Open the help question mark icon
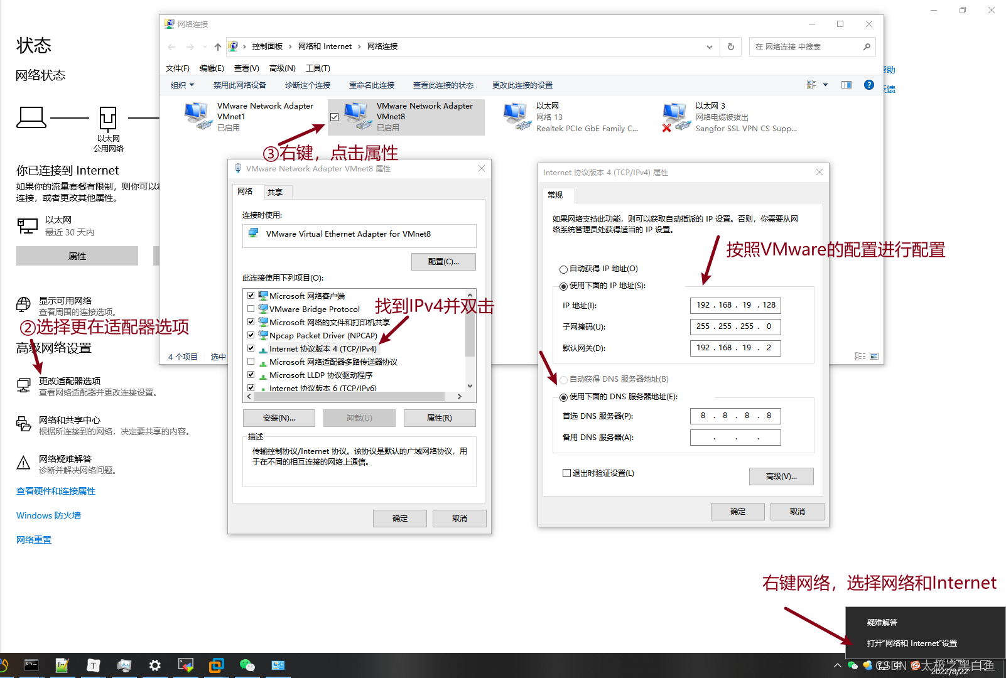The image size is (1006, 678). click(x=869, y=85)
